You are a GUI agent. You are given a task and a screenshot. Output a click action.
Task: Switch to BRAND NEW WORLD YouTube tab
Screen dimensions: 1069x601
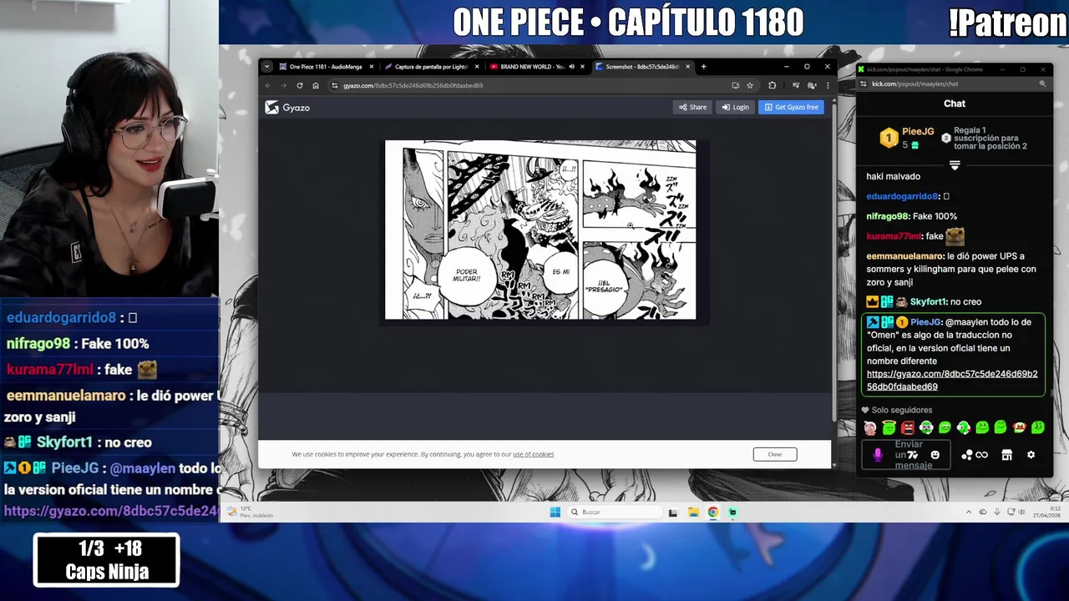(532, 67)
